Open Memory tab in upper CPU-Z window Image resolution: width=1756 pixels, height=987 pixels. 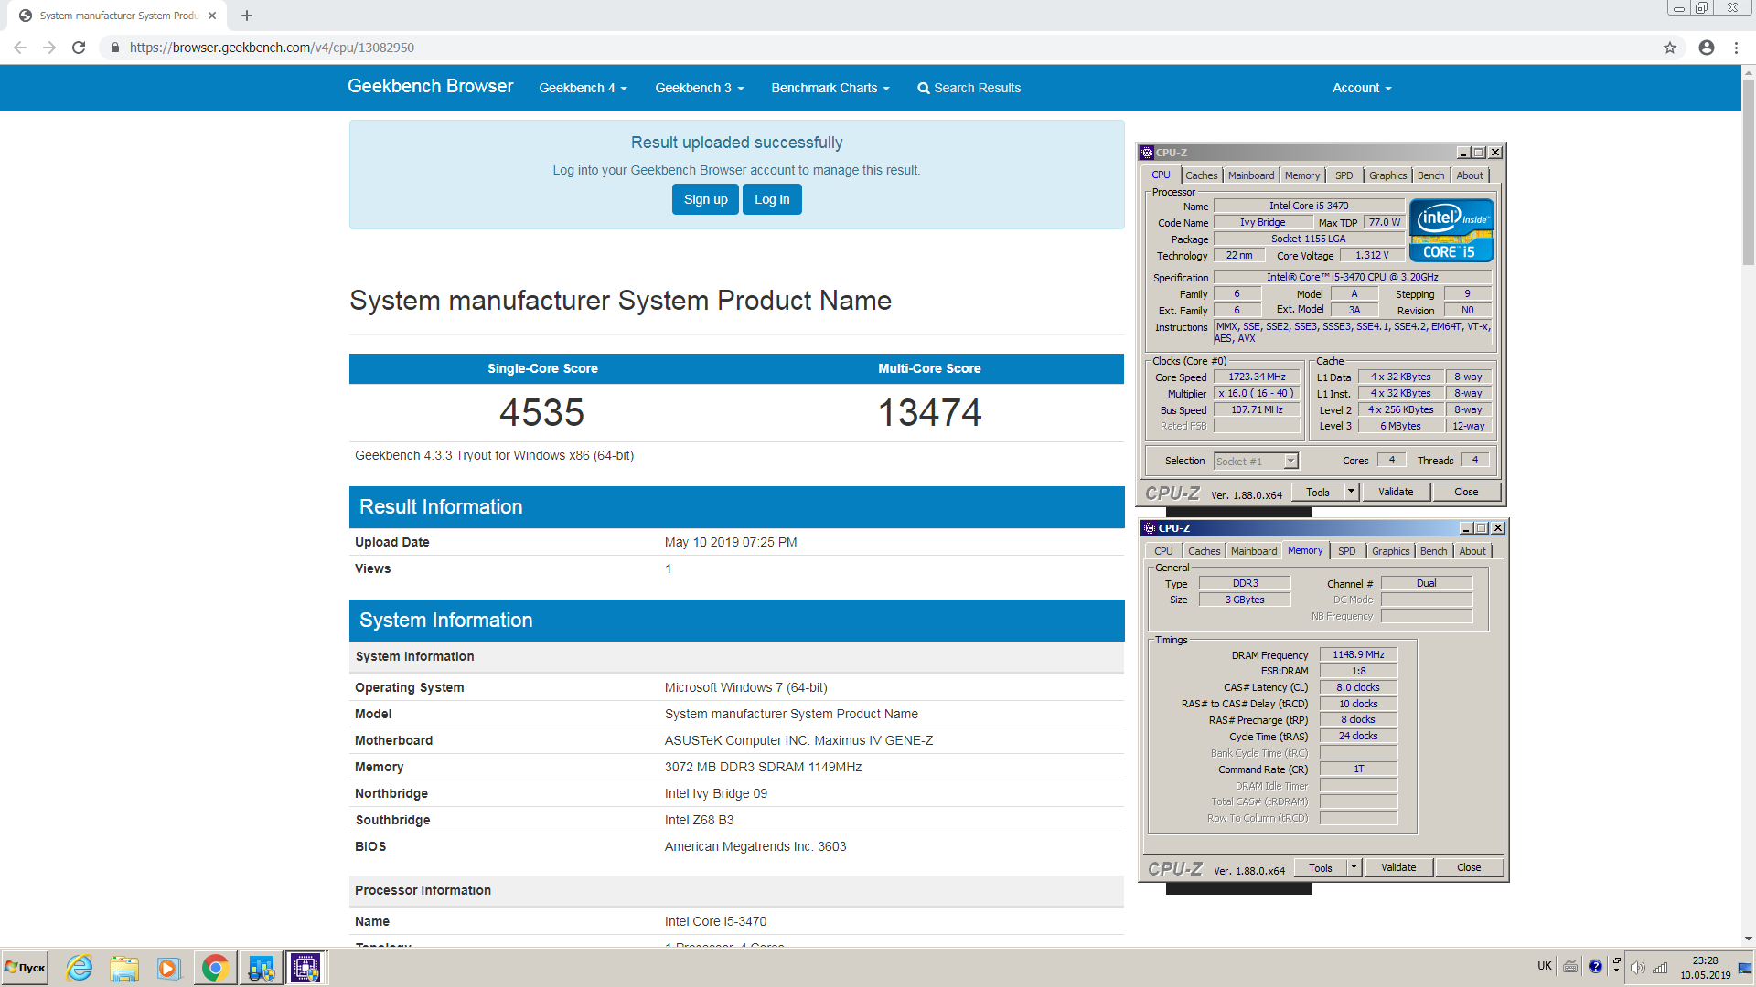[1301, 175]
